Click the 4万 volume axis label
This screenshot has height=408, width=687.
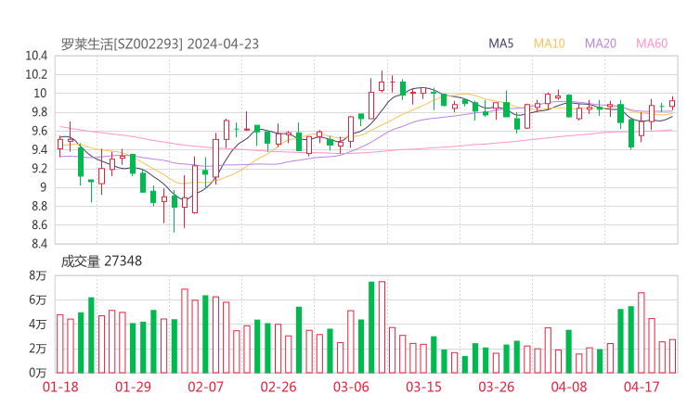(x=38, y=325)
